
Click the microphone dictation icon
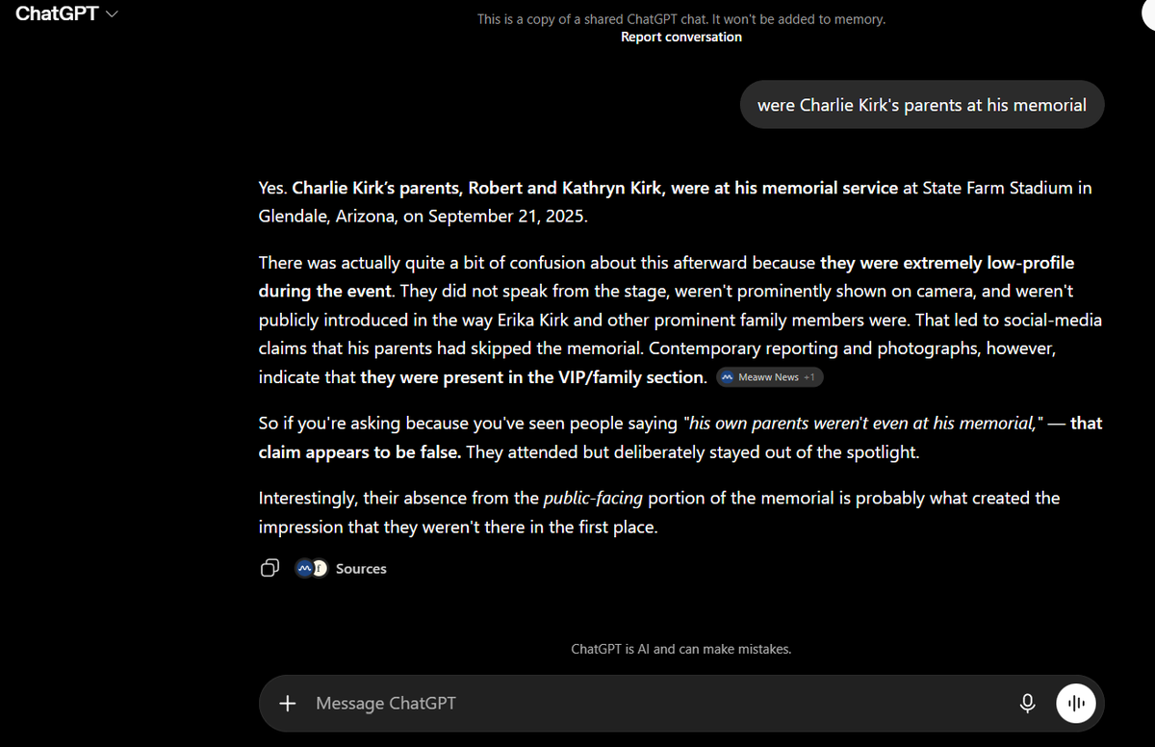pyautogui.click(x=1028, y=704)
